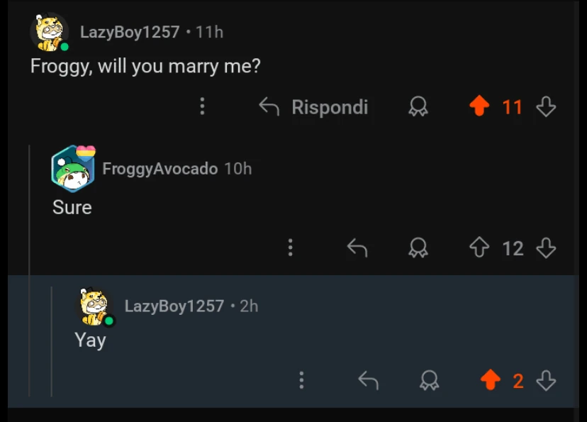Click the reply arrow beneath "Yay"
Screen dimensions: 587x422
368,381
